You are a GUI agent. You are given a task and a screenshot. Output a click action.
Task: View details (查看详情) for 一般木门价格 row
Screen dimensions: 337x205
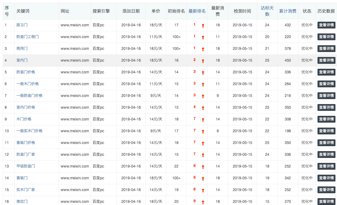click(326, 84)
